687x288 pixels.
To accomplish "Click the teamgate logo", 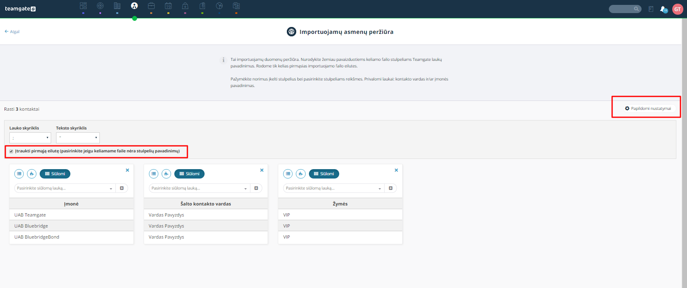I will 20,9.
